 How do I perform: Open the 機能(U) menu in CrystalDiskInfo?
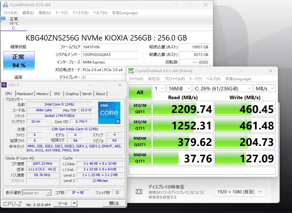45,13
